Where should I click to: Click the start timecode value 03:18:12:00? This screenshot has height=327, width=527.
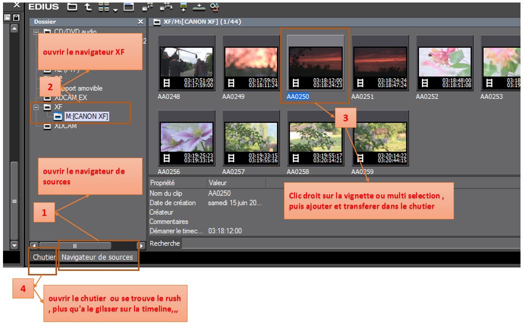[225, 231]
